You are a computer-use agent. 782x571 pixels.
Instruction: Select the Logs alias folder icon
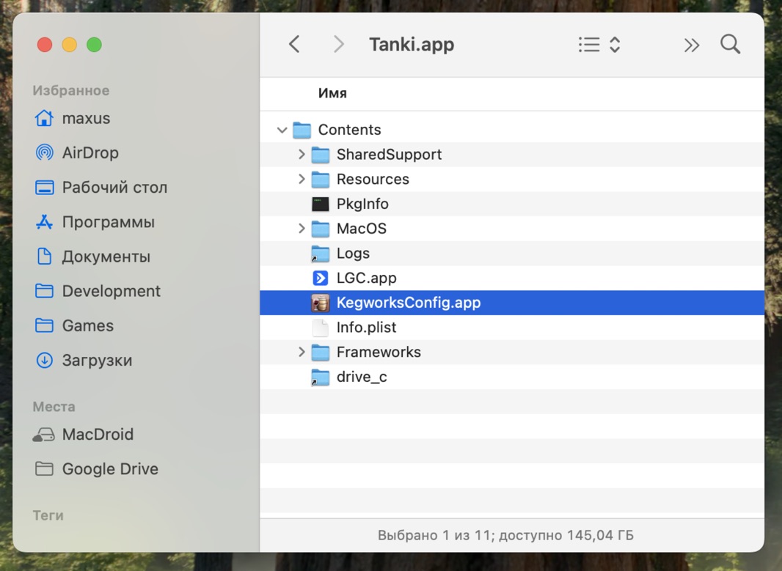[320, 254]
